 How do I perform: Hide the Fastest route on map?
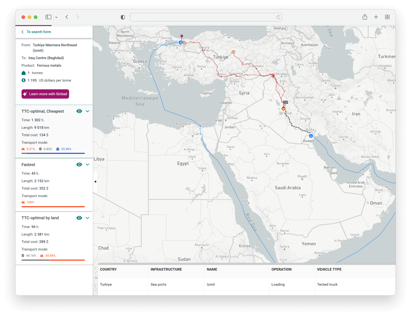click(79, 165)
